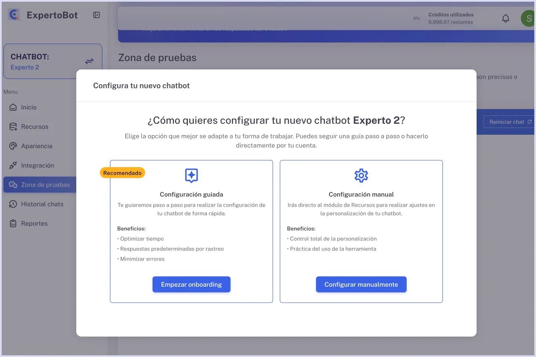This screenshot has height=357, width=536.
Task: Open Integración via its plug icon
Action: [x=13, y=165]
